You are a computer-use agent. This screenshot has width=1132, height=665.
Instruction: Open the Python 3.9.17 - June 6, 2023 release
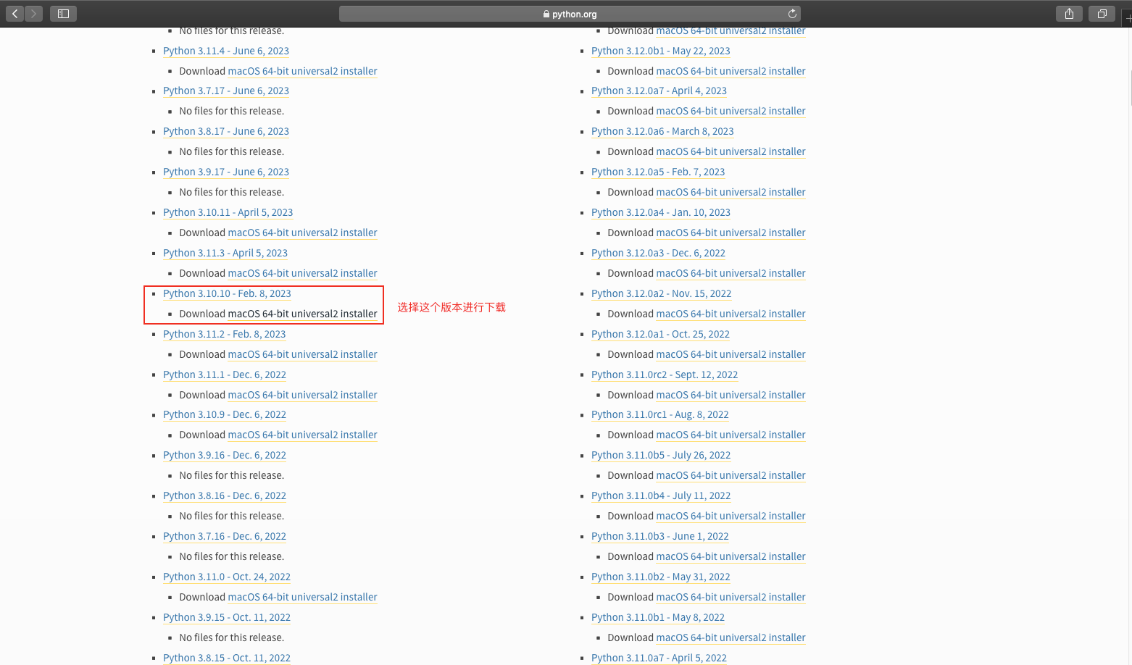click(x=226, y=172)
